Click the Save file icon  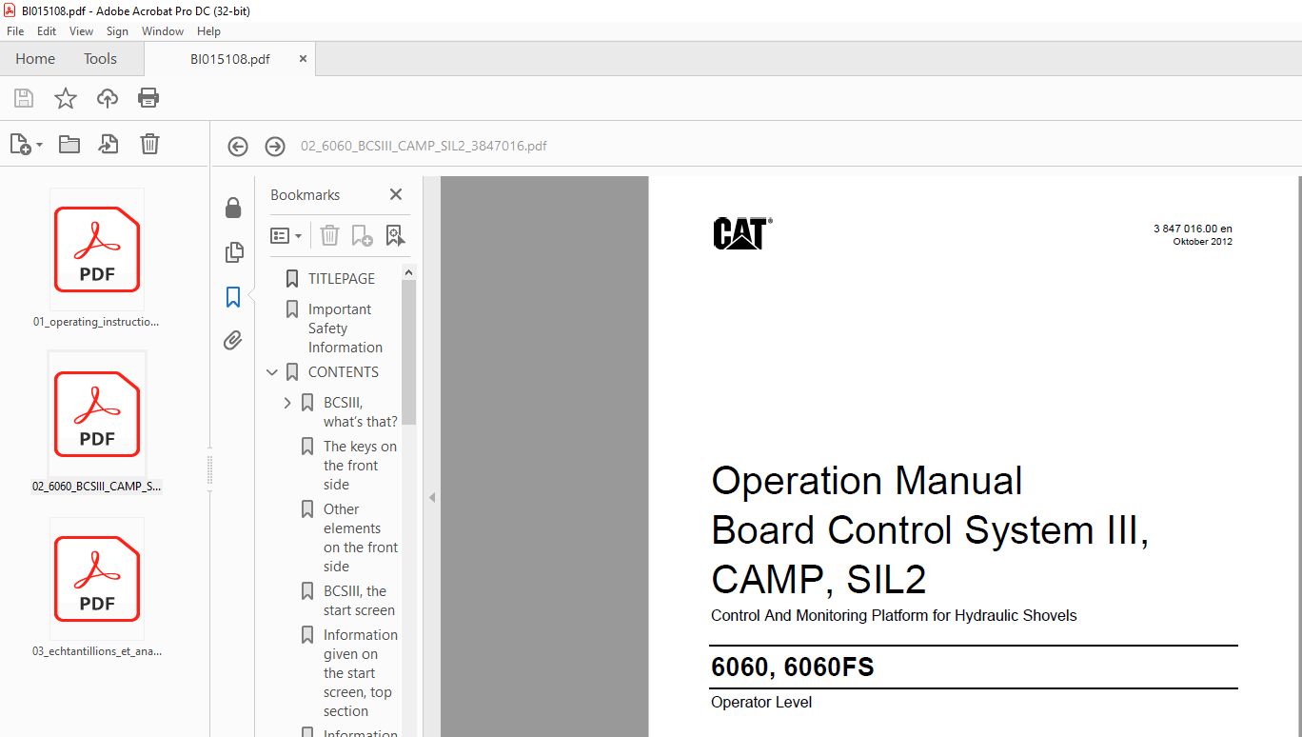click(24, 98)
